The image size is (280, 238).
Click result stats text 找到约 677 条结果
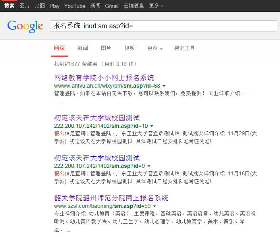pos(75,64)
